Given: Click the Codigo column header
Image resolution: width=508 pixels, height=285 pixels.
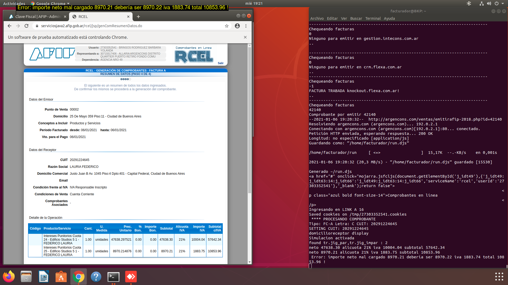Looking at the screenshot, I should click(x=35, y=229).
